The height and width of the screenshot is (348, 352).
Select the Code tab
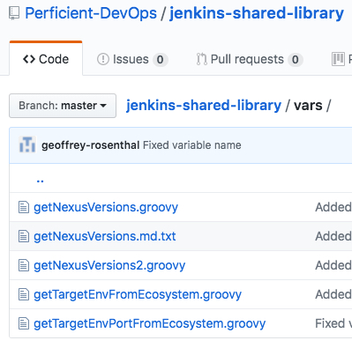[x=46, y=59]
